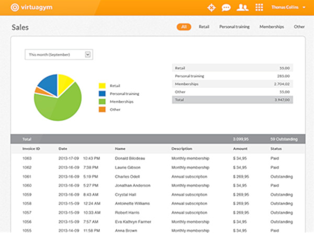The width and height of the screenshot is (314, 233).
Task: Switch to the Other tab
Action: [x=299, y=27]
